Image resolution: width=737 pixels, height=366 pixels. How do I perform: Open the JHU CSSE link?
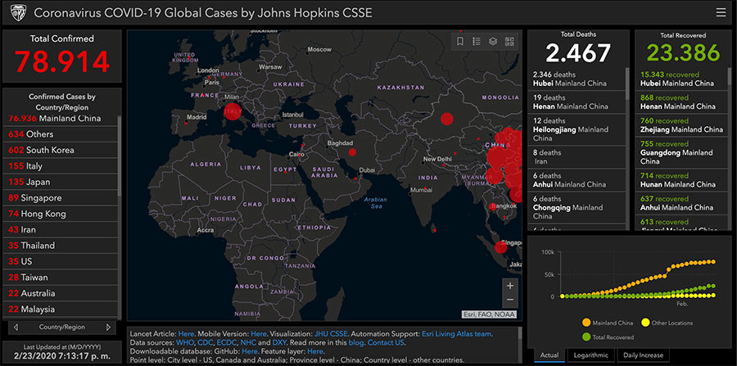tap(331, 334)
